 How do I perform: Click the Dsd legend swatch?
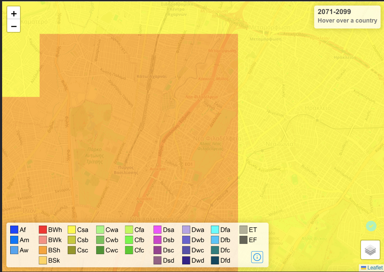(158, 261)
